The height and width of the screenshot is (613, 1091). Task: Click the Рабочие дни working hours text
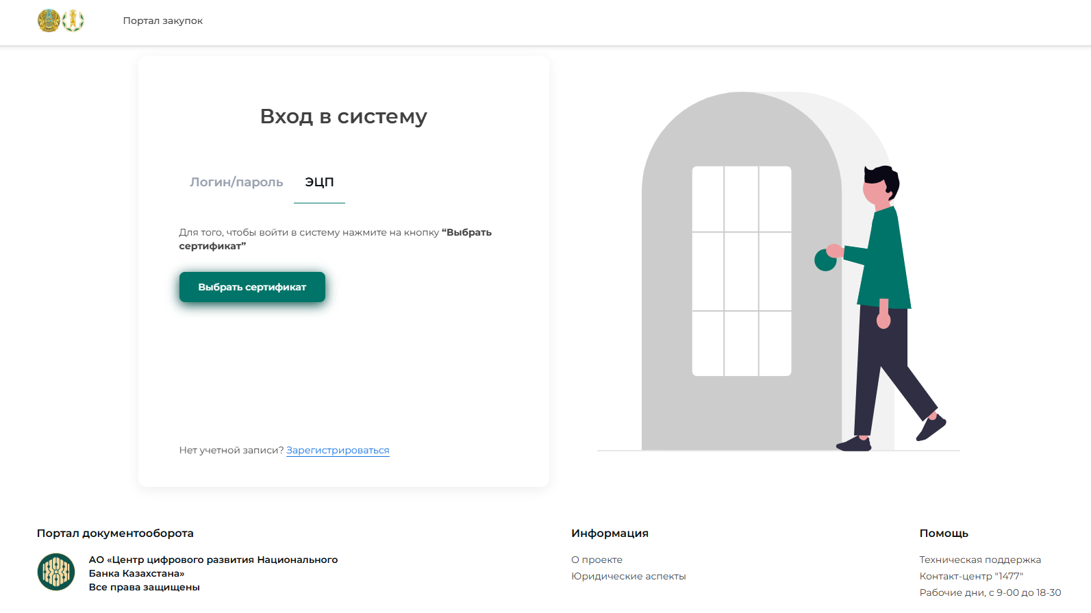(x=990, y=592)
